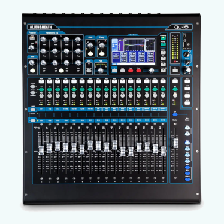The width and height of the screenshot is (224, 224).
Task: Click the Pan knob
Action: click(101, 71)
